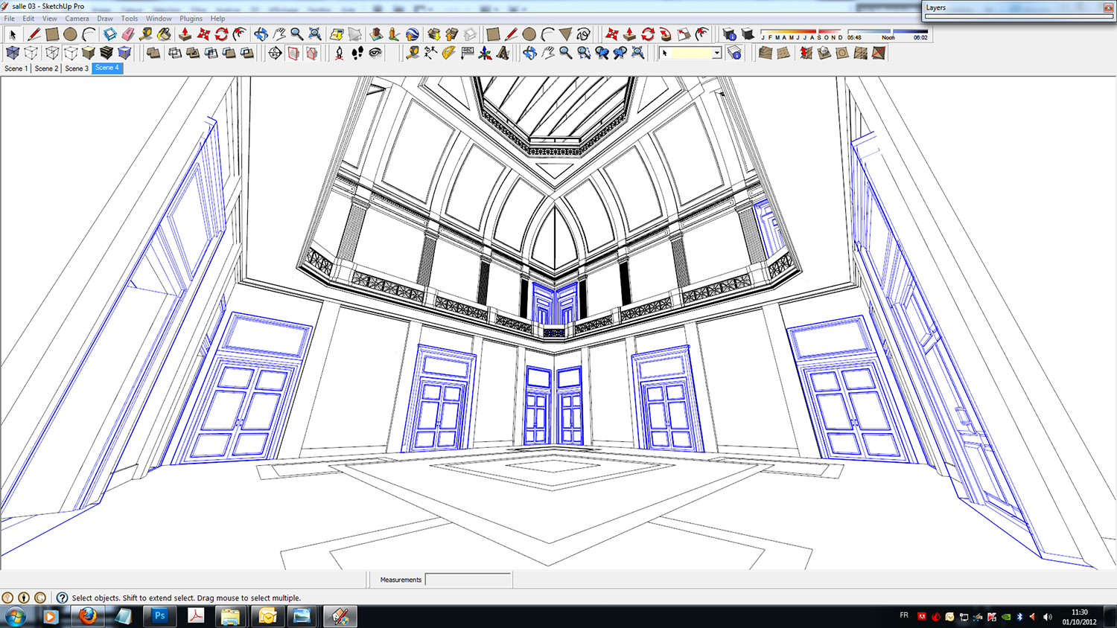This screenshot has width=1117, height=628.
Task: Activate the Walk footprints tool
Action: click(357, 53)
